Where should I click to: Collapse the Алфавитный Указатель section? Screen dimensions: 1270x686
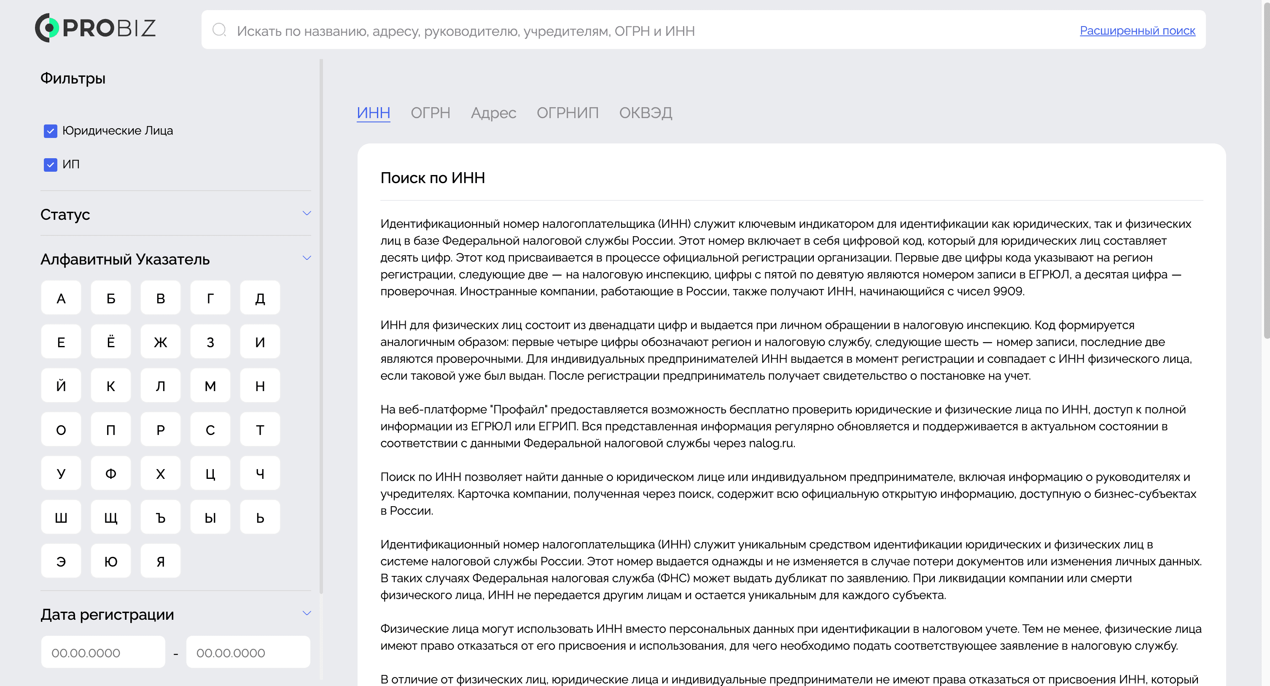(307, 259)
